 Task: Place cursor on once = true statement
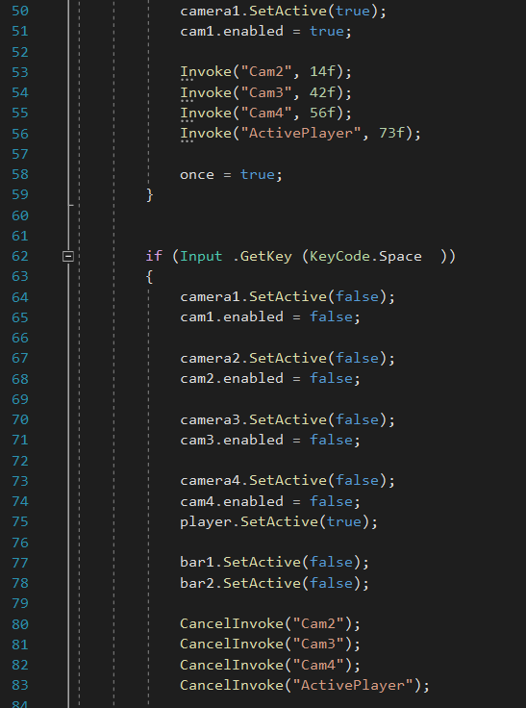[231, 175]
